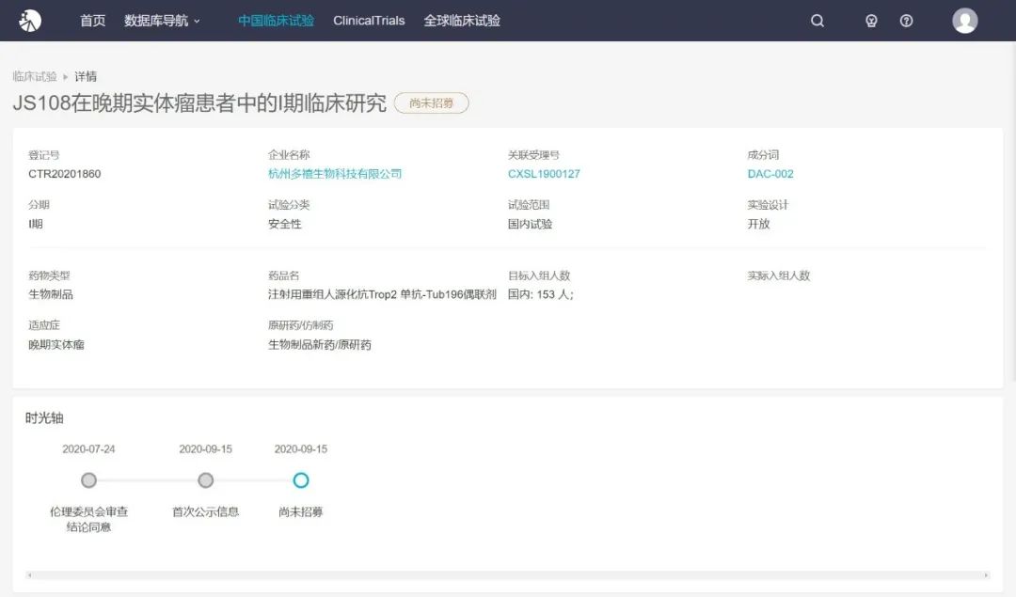Go to 首页 home menu

(x=92, y=21)
